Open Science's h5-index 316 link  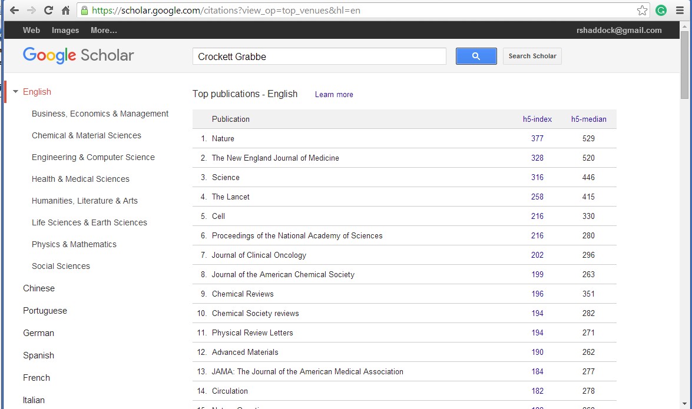pos(537,177)
